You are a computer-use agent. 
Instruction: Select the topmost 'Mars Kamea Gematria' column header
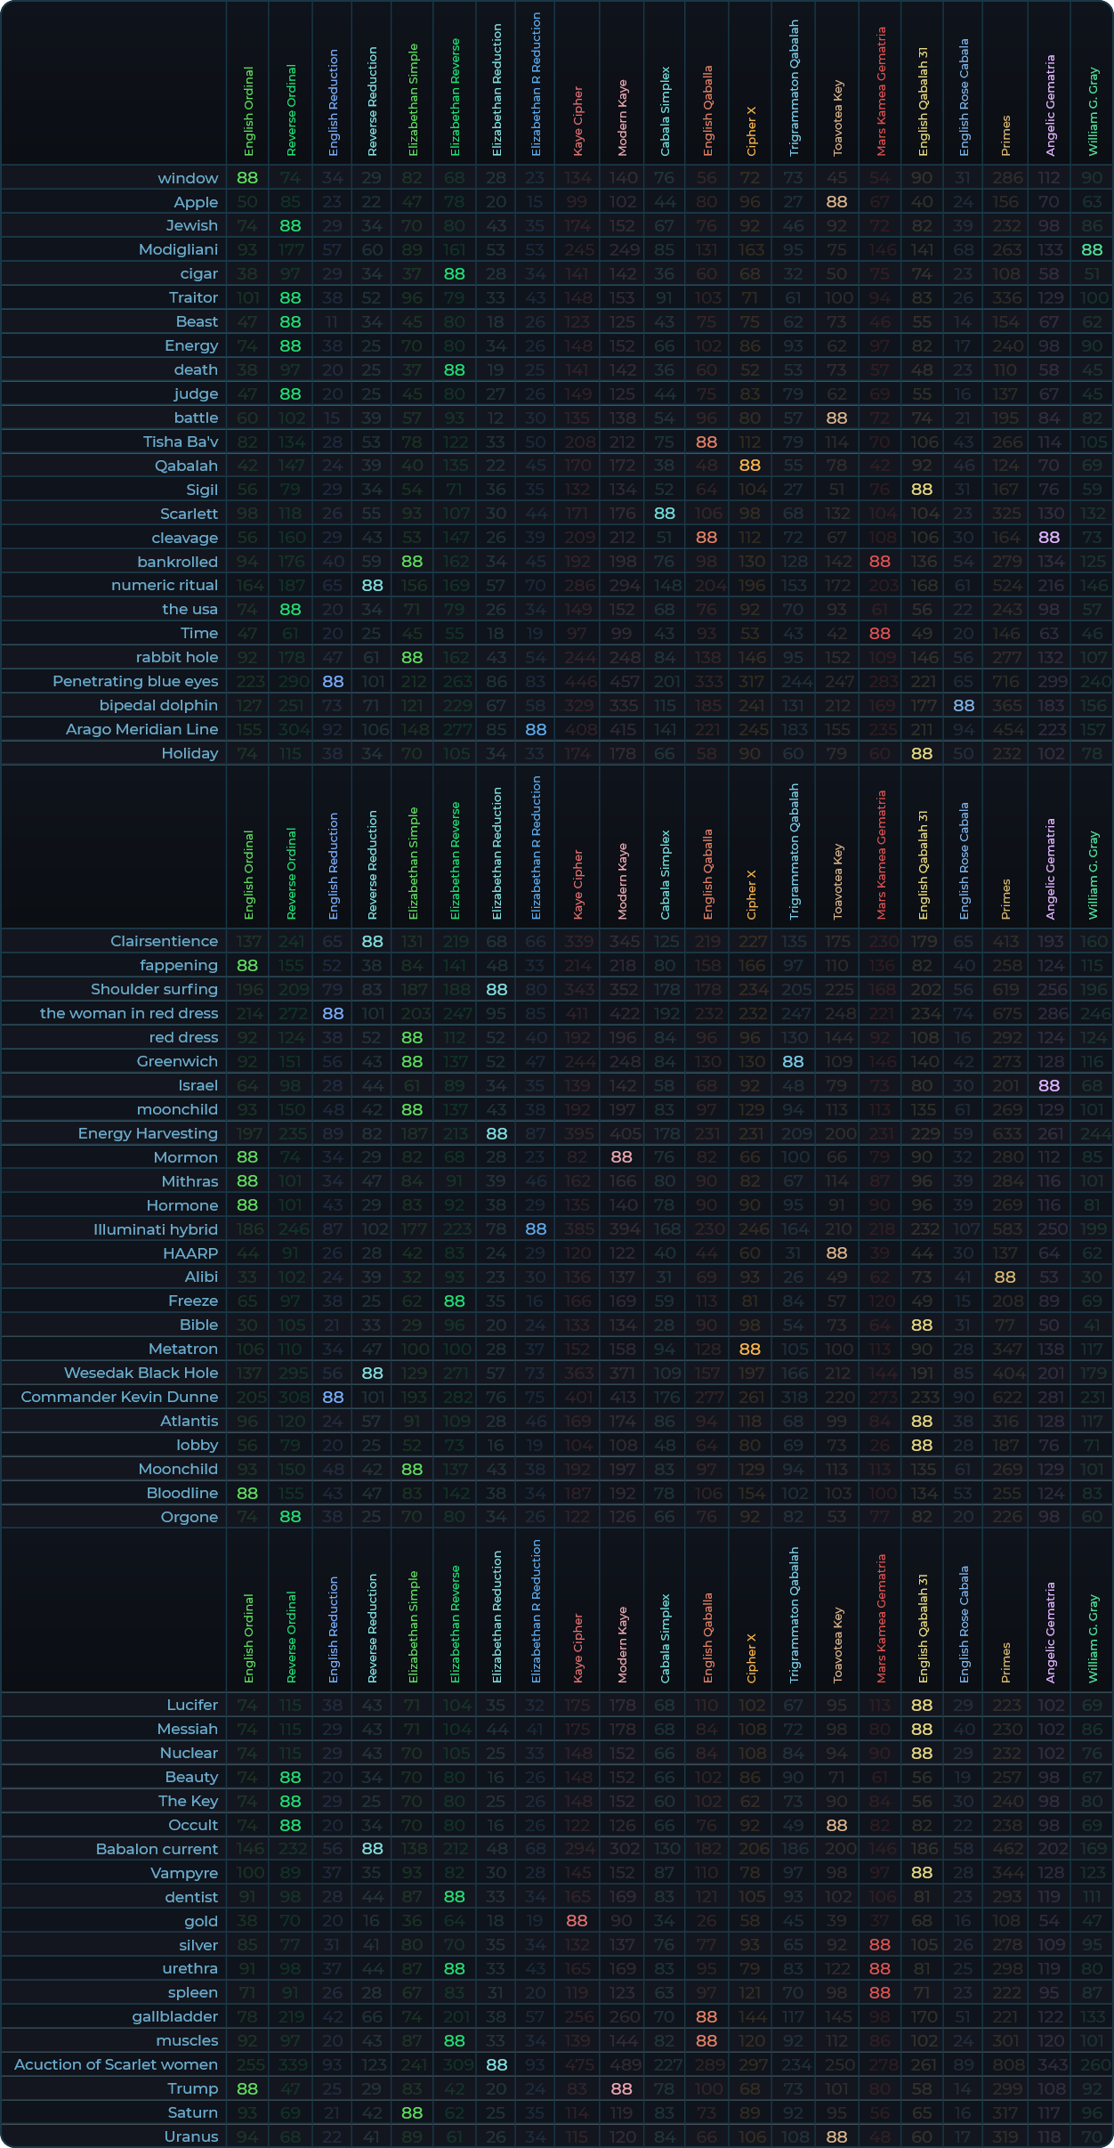point(881,92)
